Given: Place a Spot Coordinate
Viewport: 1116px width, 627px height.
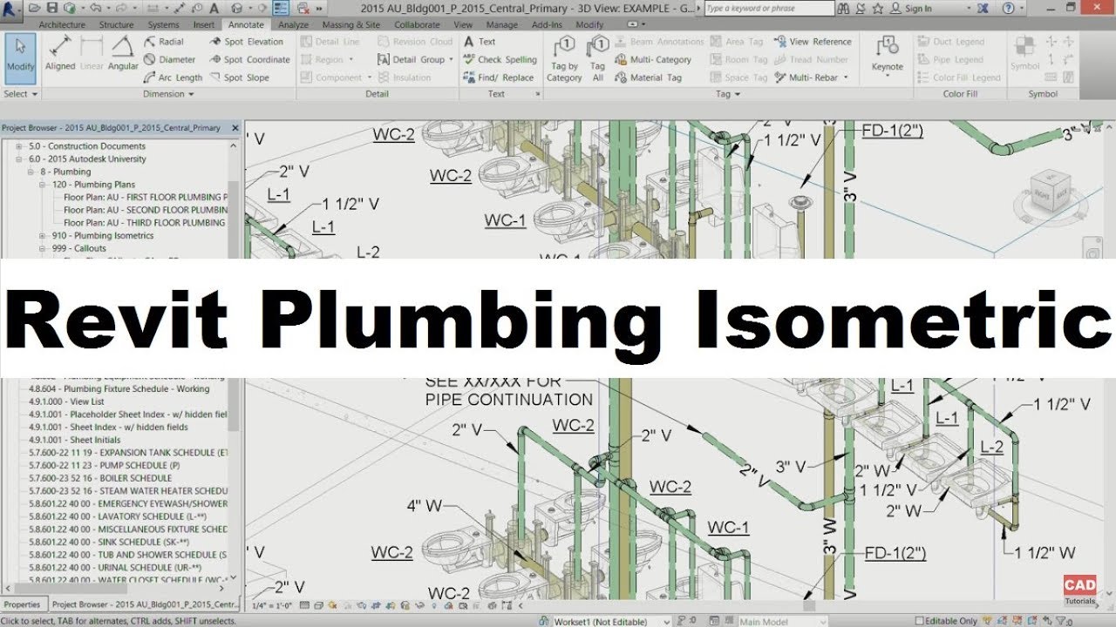Looking at the screenshot, I should click(x=249, y=60).
